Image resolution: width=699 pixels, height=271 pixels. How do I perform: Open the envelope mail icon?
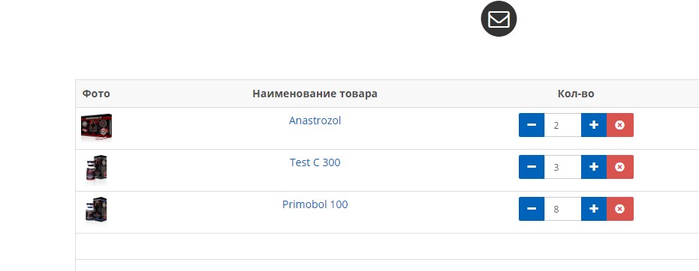pos(499,19)
